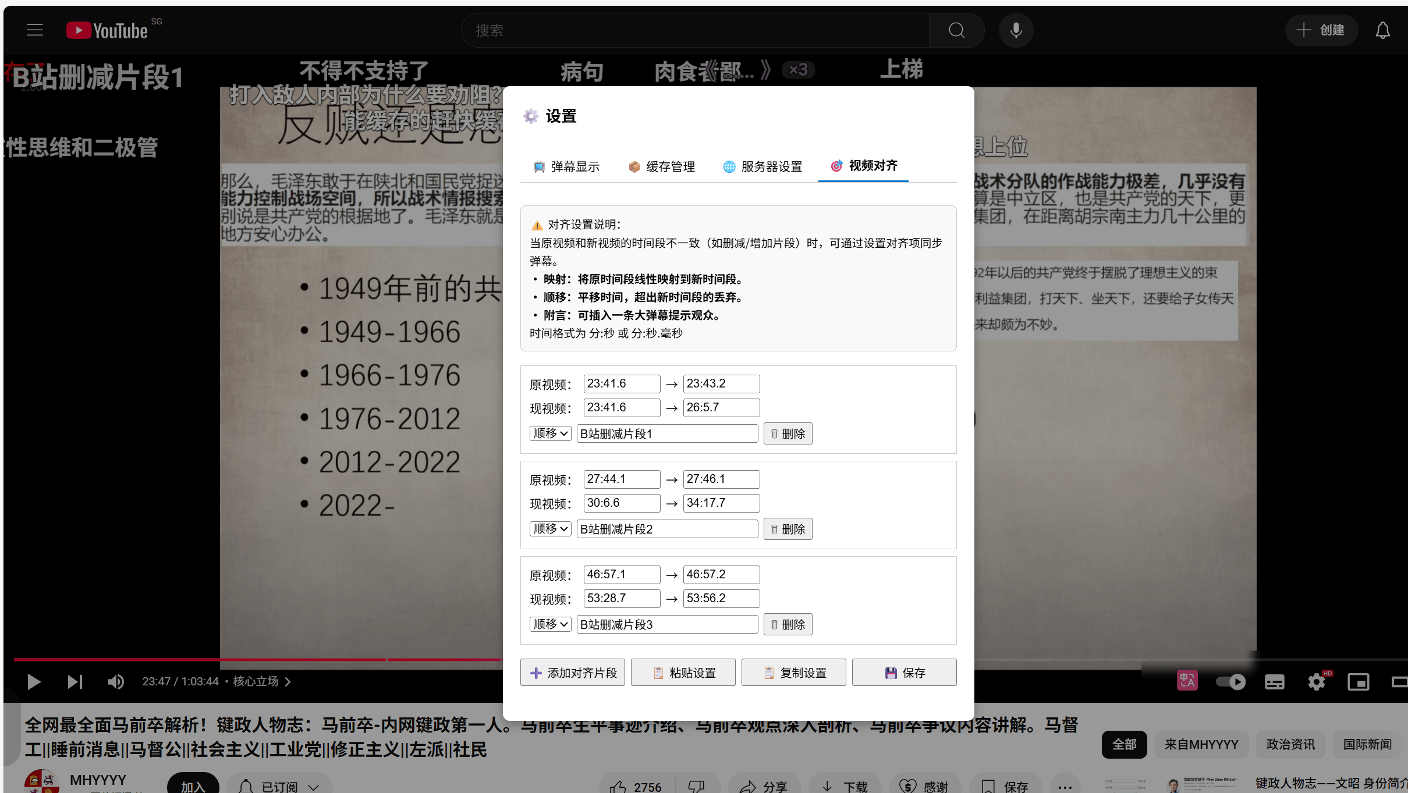The height and width of the screenshot is (793, 1408).
Task: Toggle the autoplay switch
Action: point(1230,681)
